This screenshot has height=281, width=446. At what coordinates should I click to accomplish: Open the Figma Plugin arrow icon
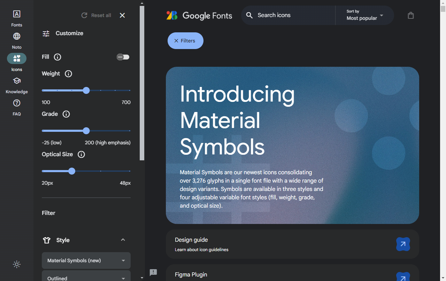pyautogui.click(x=403, y=277)
